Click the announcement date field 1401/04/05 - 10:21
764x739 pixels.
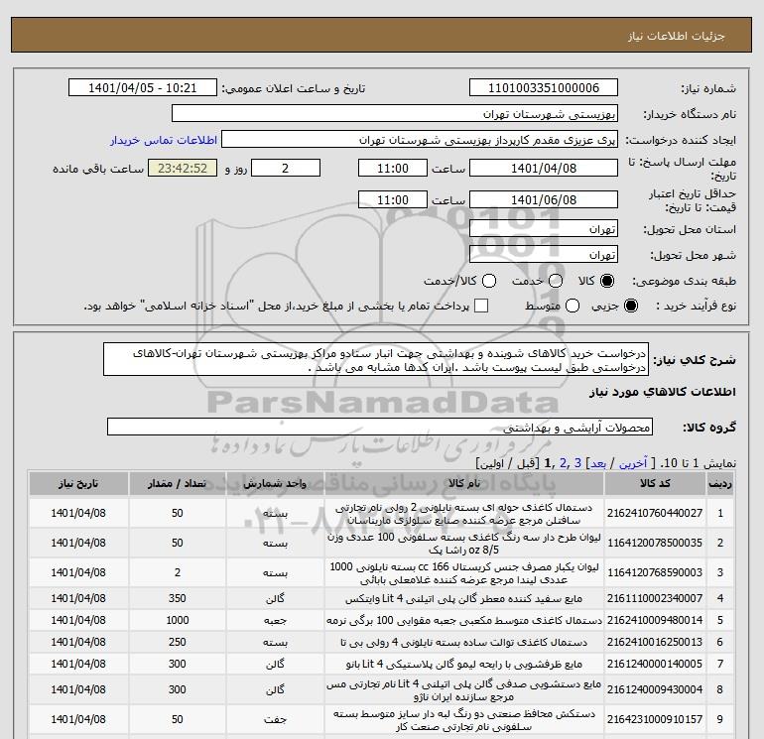tap(142, 87)
